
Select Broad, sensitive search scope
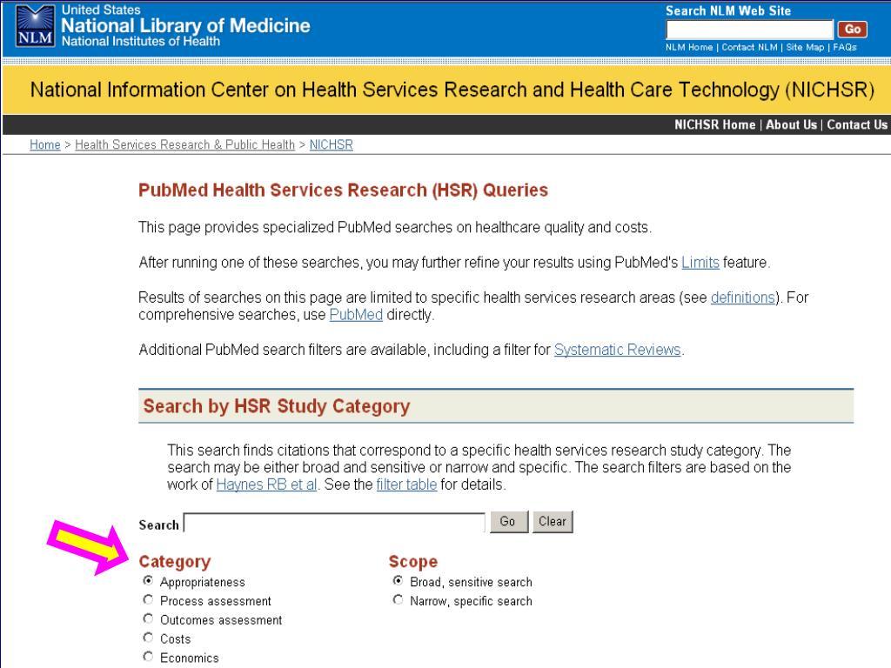coord(398,580)
